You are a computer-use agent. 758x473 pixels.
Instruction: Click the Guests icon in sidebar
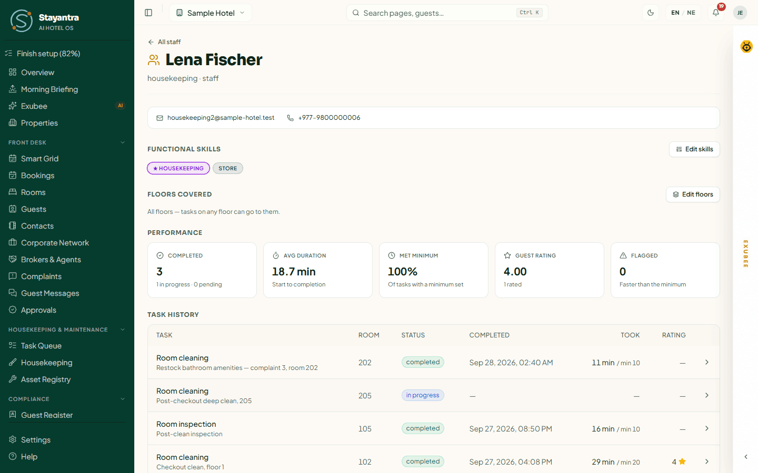(13, 209)
